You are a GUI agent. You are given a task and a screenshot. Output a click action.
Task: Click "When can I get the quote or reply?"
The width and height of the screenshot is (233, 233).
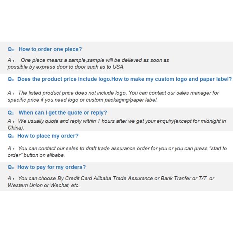point(63,113)
